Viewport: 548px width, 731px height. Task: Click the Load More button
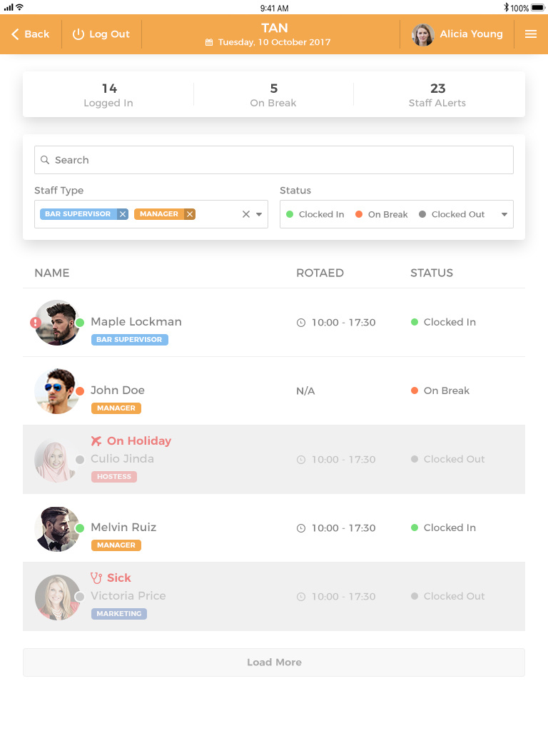[274, 662]
